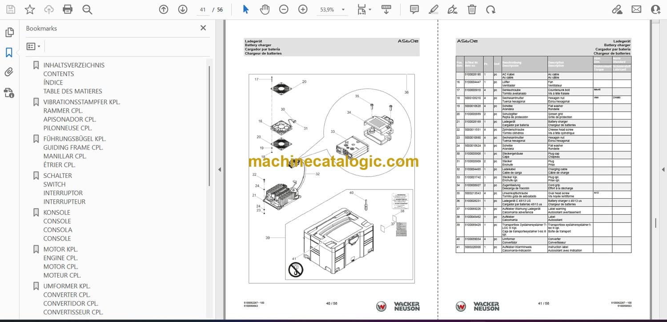Go to next page with down arrow

pos(183,9)
